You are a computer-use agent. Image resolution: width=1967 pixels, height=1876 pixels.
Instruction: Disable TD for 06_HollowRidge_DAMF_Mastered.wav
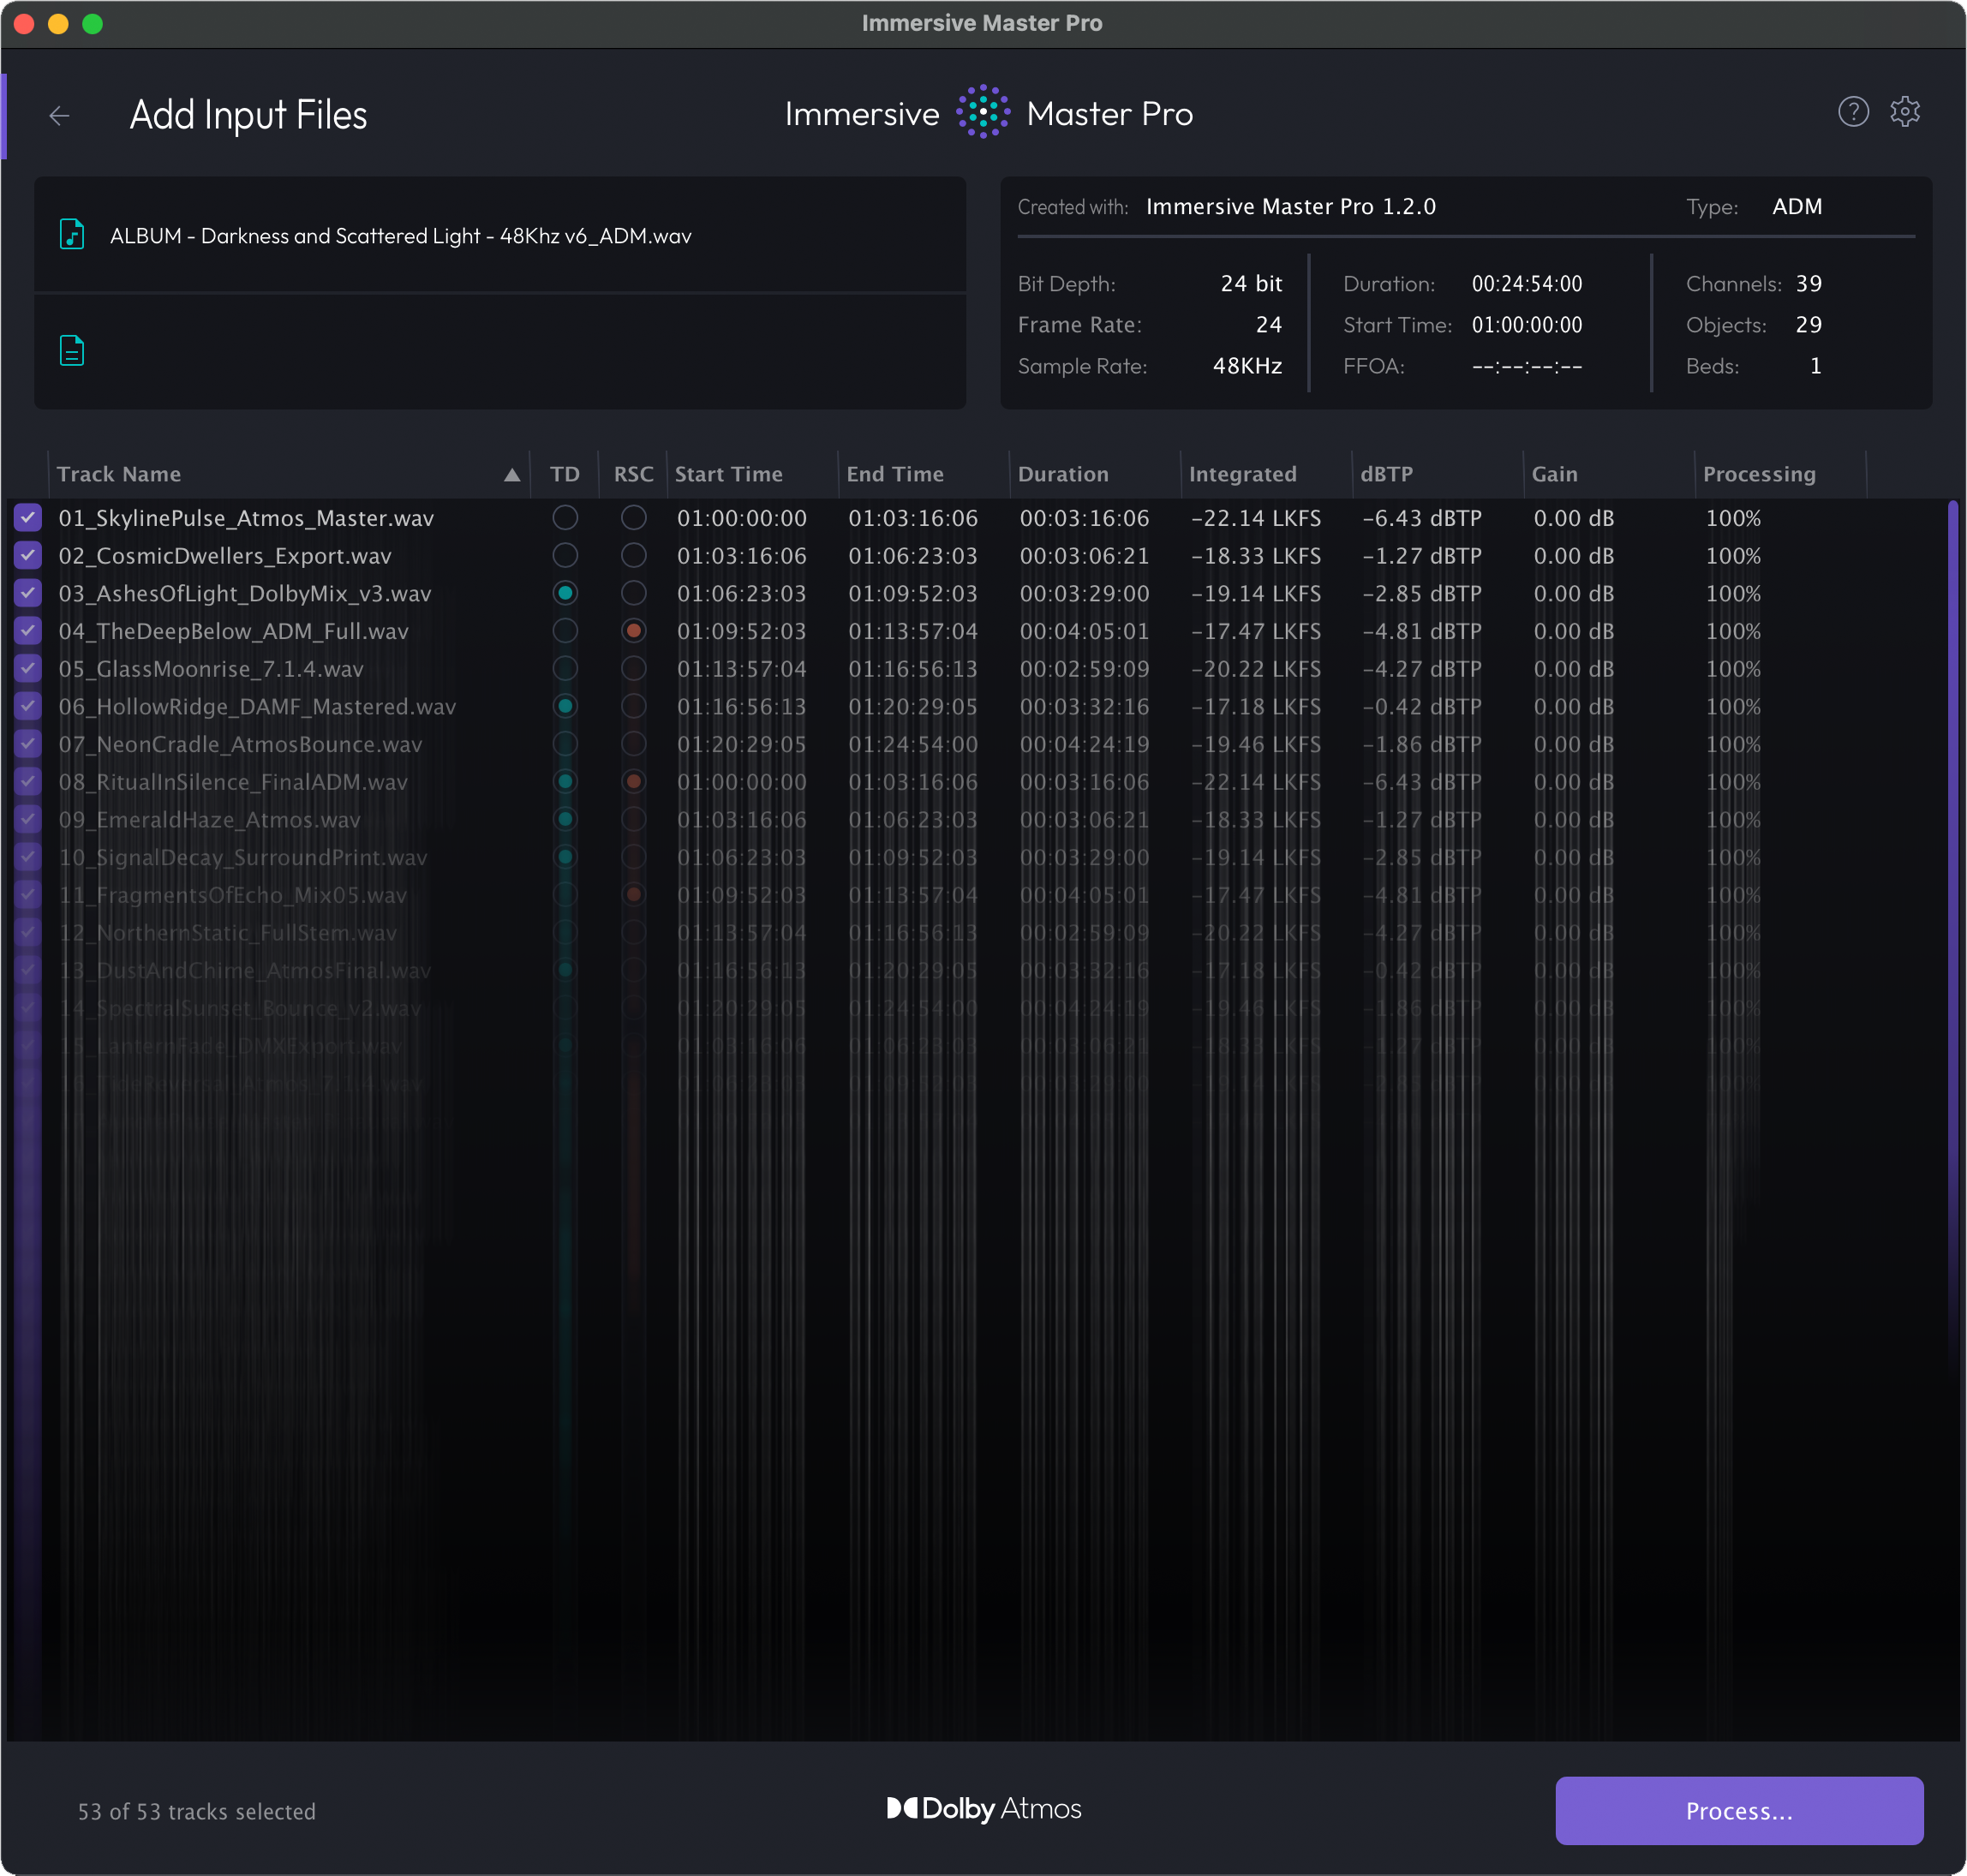point(565,706)
